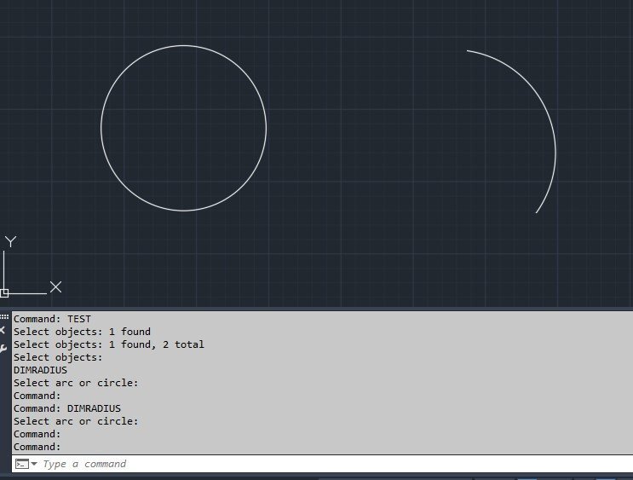Screen dimensions: 633x480
Task: Close the command window with the X icon
Action: tap(3, 330)
